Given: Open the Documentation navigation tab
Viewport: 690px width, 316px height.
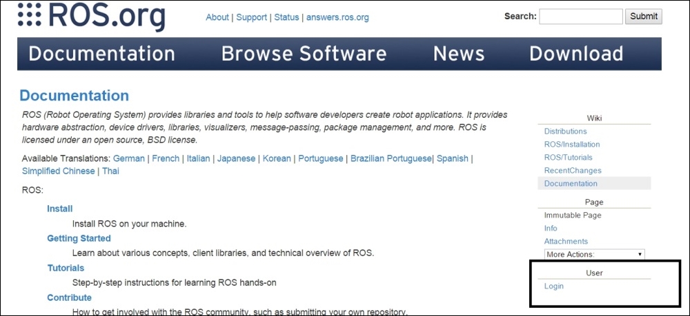Looking at the screenshot, I should 101,54.
